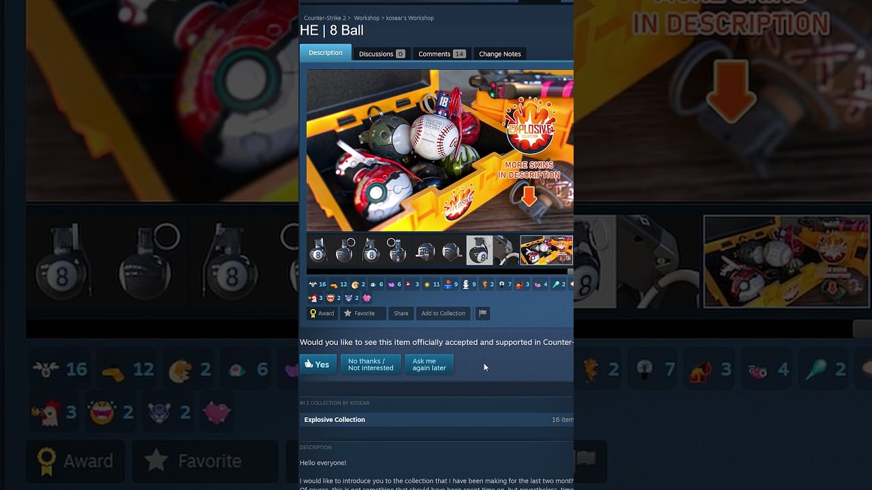Click the thumbnail strip scrollbar handle
This screenshot has height=490, width=872.
coord(570,272)
